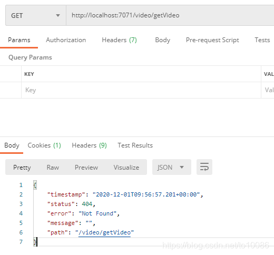Click the Value placeholder input cell

pos(268,90)
